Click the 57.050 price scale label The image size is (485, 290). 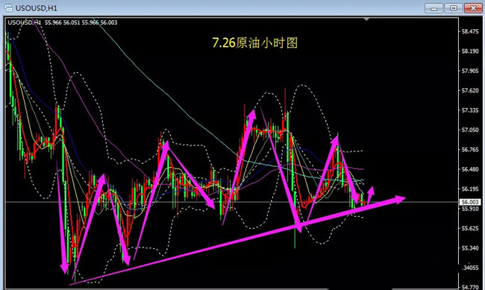tap(470, 130)
